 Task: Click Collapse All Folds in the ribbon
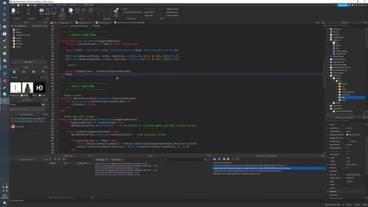coord(172,16)
